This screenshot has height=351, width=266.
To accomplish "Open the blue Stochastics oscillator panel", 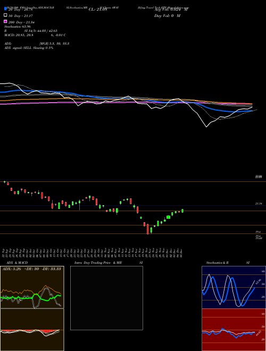I will [x=234, y=287].
